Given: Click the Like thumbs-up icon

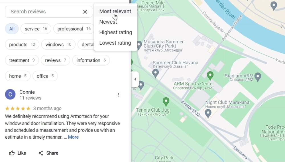Looking at the screenshot, I should 12,153.
